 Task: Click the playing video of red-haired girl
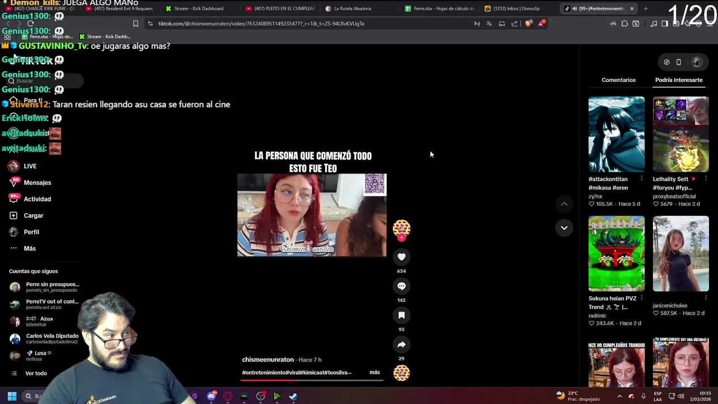[312, 215]
